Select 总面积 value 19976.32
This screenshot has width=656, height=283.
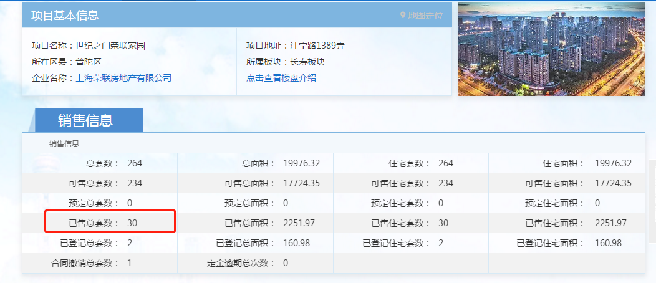pos(301,163)
